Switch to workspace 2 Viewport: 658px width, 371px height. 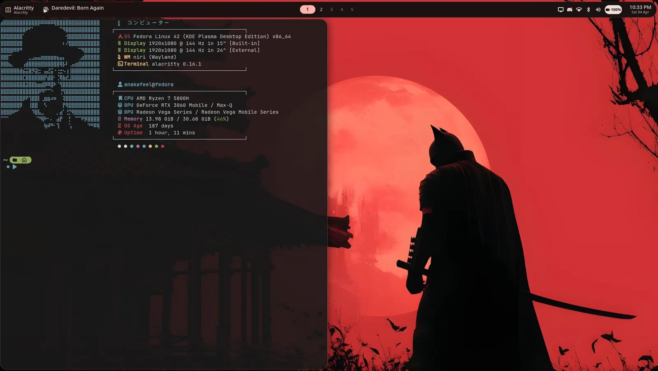(x=321, y=9)
